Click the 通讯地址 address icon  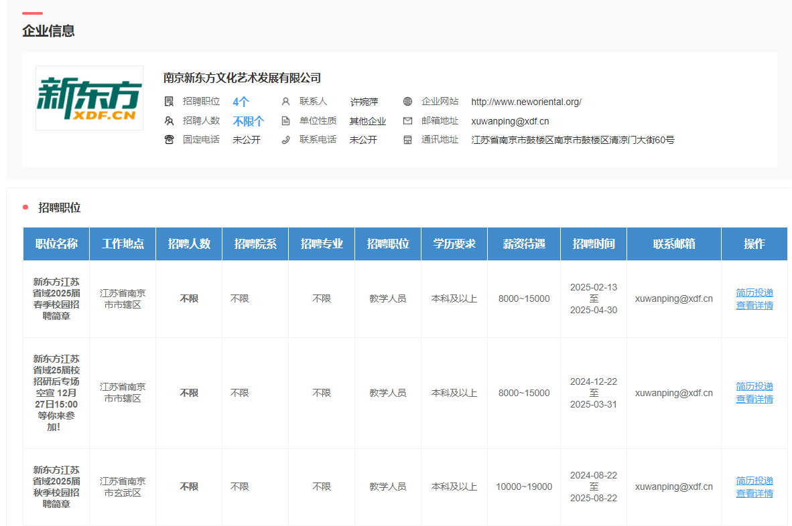pyautogui.click(x=407, y=140)
